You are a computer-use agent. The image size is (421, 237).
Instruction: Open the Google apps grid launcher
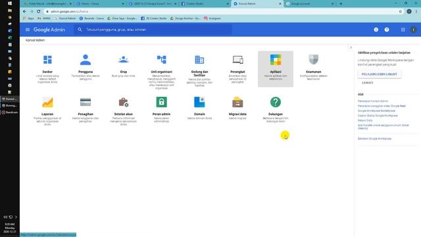click(x=403, y=30)
